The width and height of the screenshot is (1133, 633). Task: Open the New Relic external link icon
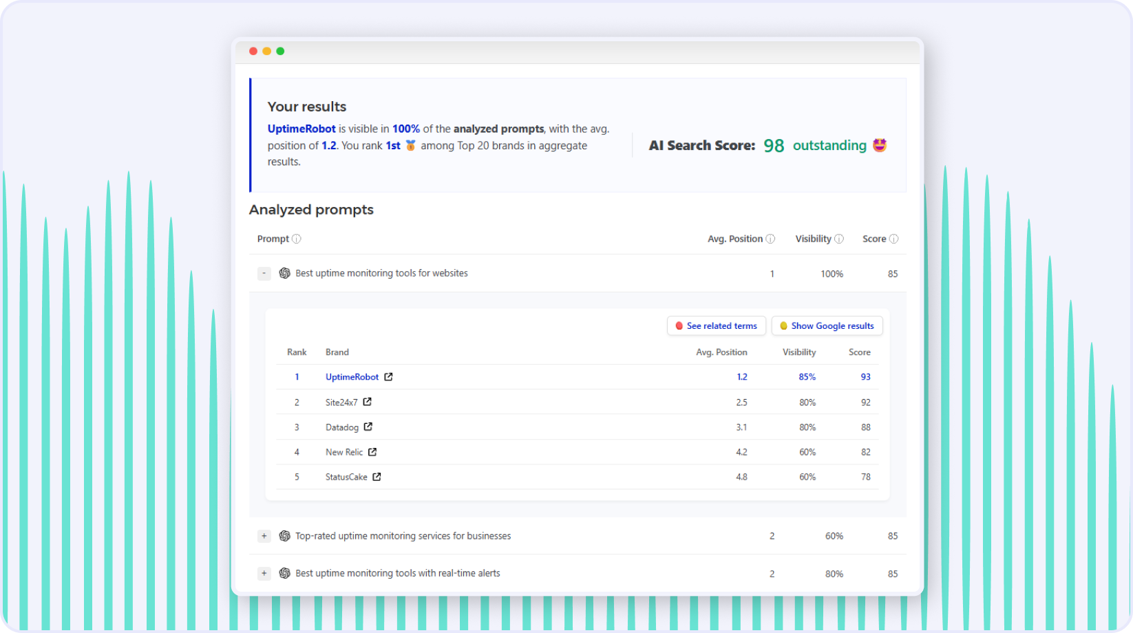(x=372, y=452)
